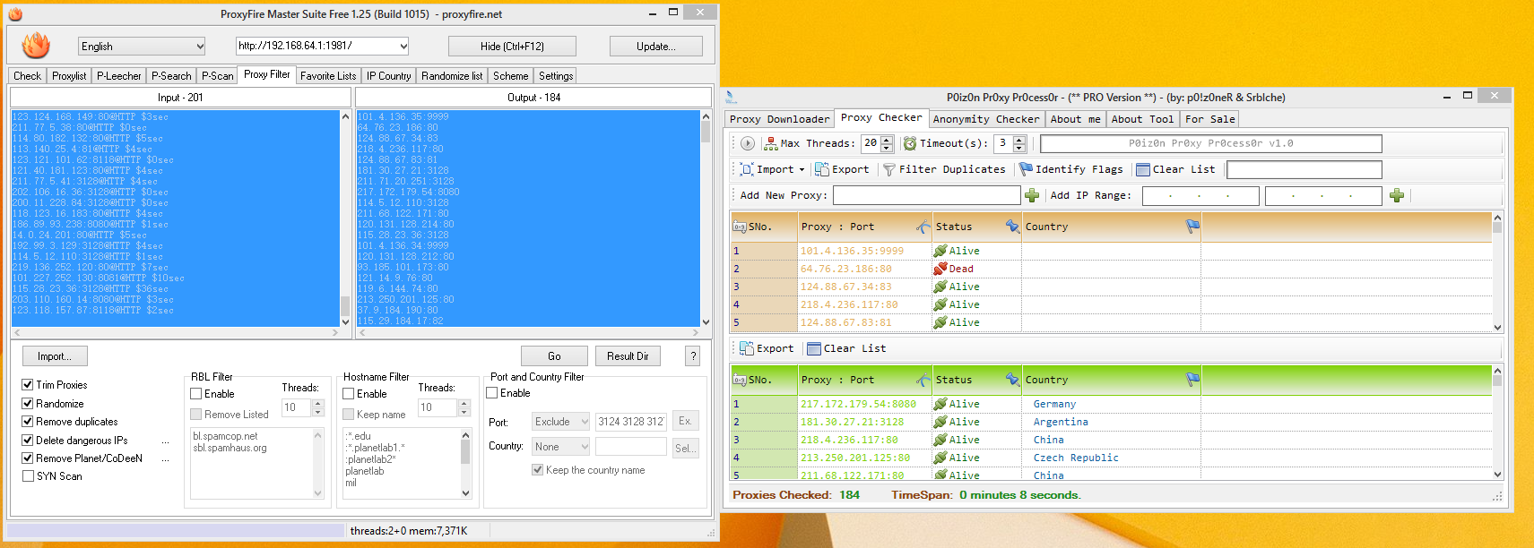
Task: Increase the Max Threads spinner value
Action: click(887, 140)
